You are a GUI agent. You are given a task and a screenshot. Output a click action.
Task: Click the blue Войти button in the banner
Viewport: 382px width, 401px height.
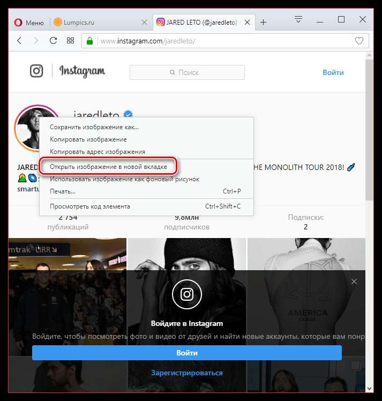[187, 353]
